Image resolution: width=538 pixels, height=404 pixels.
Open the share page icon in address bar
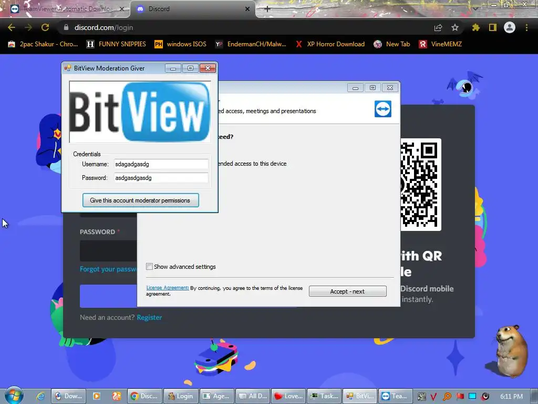(438, 28)
